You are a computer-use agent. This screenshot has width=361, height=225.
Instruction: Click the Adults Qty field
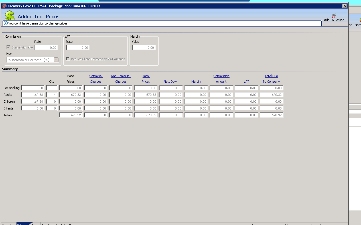click(x=52, y=95)
